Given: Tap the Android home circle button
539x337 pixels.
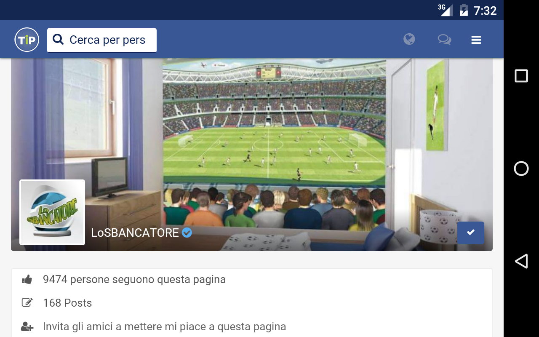Looking at the screenshot, I should [x=521, y=168].
